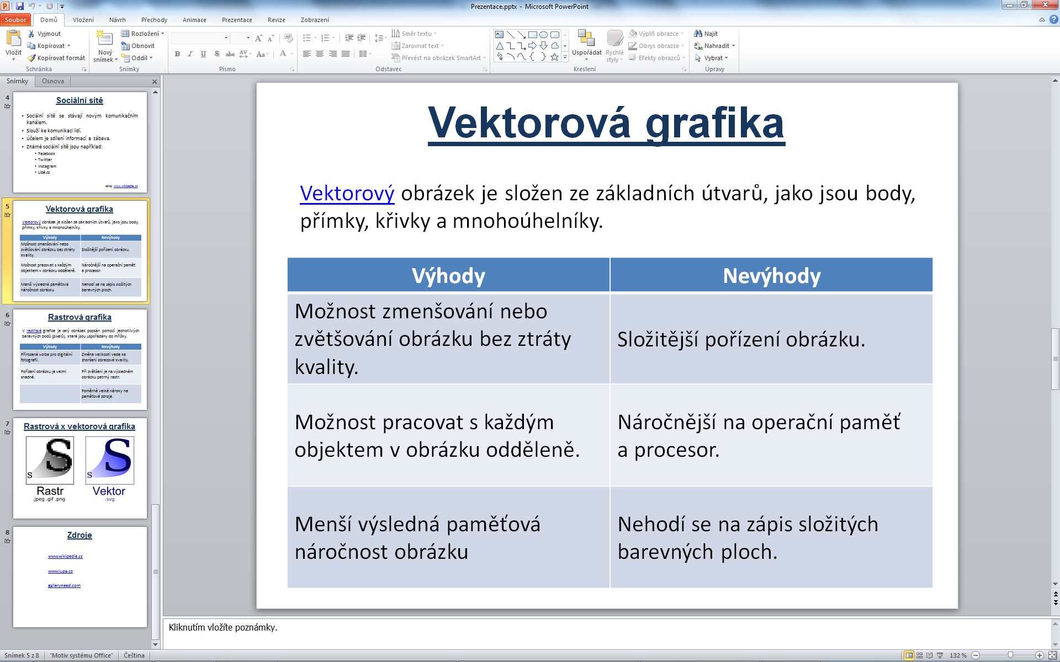Click the Vložit paste clipboard icon
Screen dimensions: 1060x662
(x=13, y=39)
